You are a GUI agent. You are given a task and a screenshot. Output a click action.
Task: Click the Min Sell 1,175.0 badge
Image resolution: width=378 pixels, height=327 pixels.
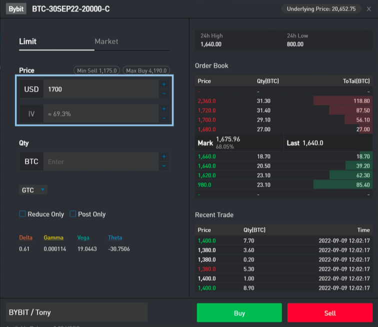coord(97,71)
